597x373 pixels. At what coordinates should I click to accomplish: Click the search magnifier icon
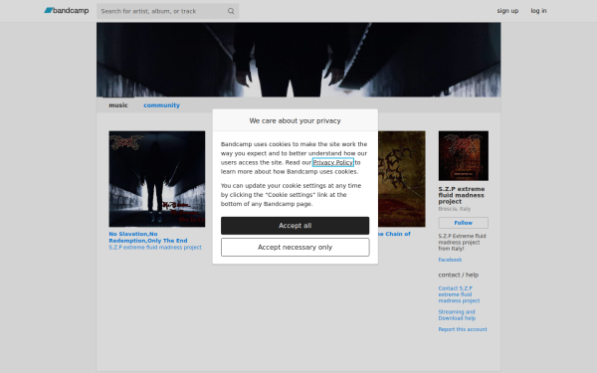[x=231, y=11]
